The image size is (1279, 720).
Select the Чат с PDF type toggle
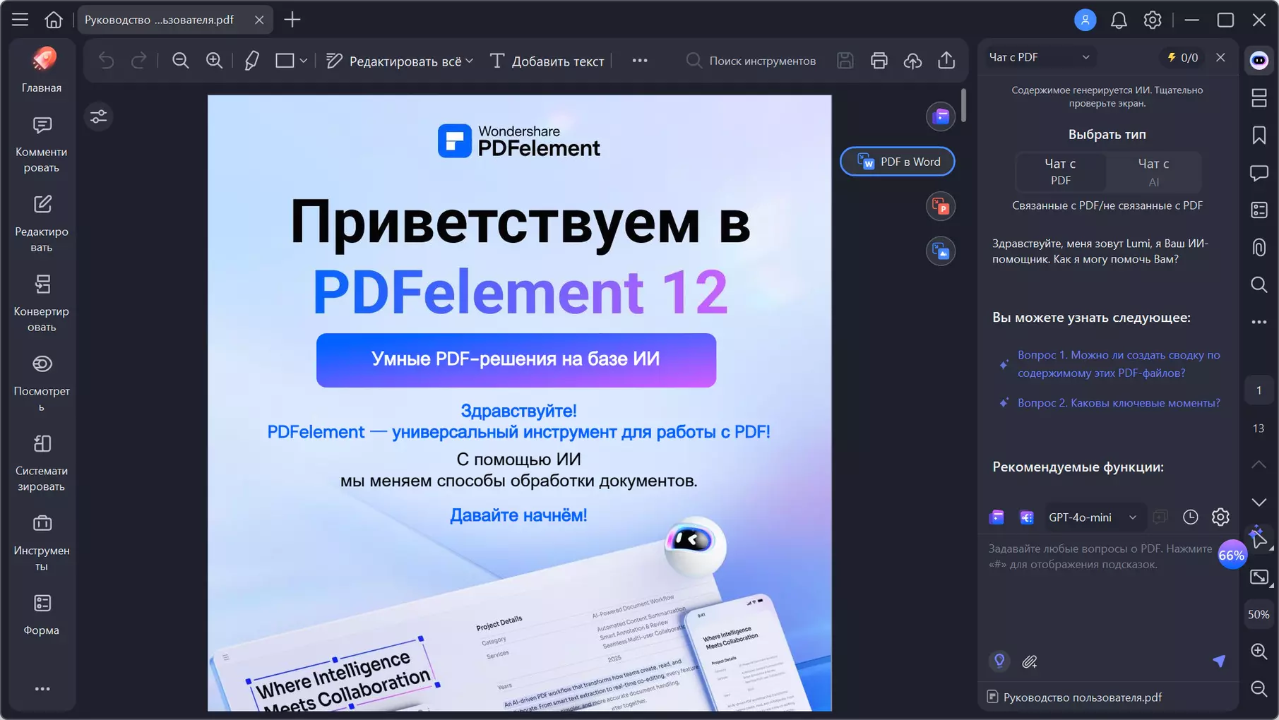(x=1061, y=172)
